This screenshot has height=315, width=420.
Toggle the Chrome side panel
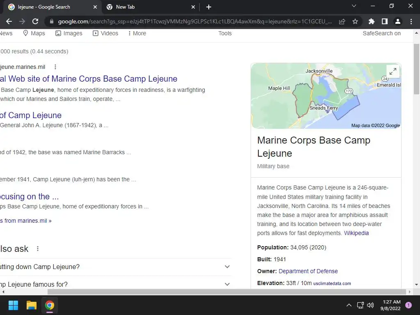[385, 21]
